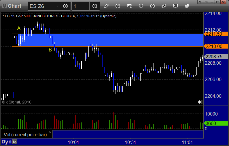The image size is (229, 146).
Task: Click the 10000 volume axis label
Action: (211, 114)
